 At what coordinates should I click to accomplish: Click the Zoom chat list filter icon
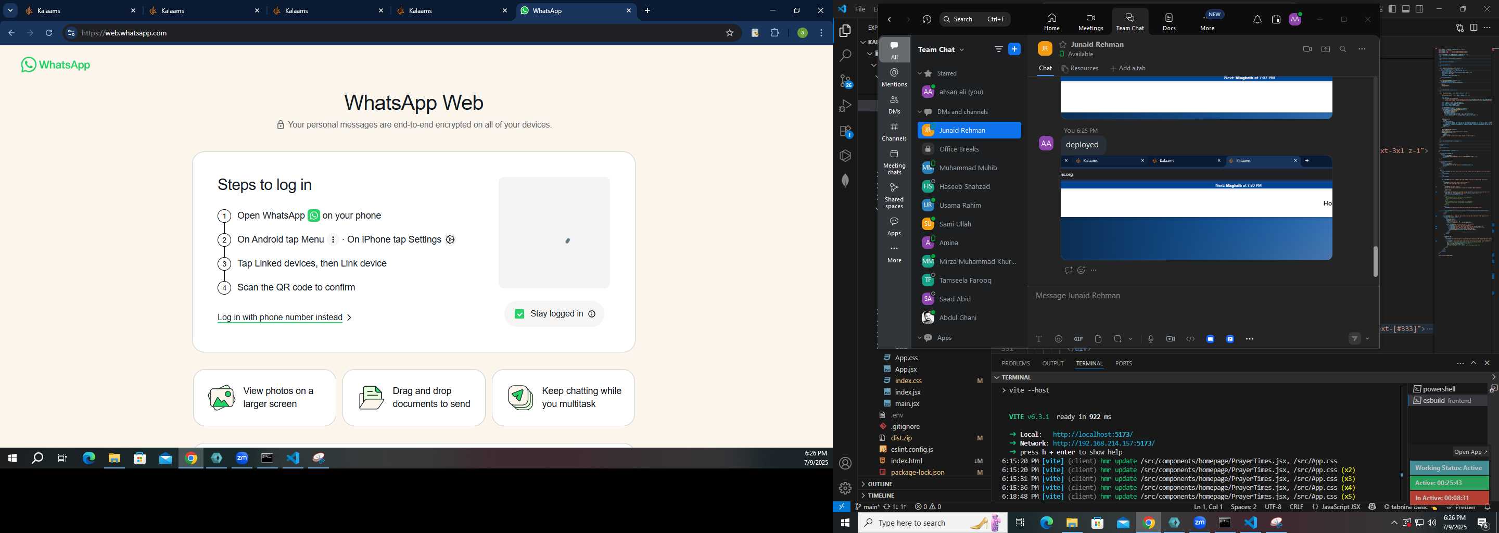pos(999,49)
